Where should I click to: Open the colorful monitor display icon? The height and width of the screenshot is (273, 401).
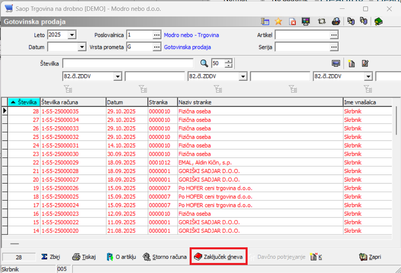[306, 22]
